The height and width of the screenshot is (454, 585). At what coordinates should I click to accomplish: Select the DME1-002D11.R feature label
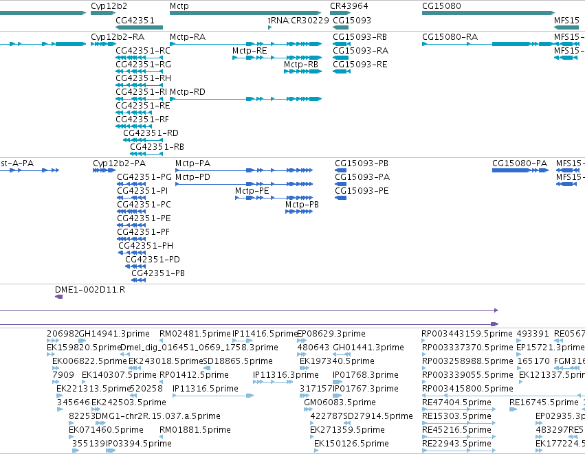90,290
